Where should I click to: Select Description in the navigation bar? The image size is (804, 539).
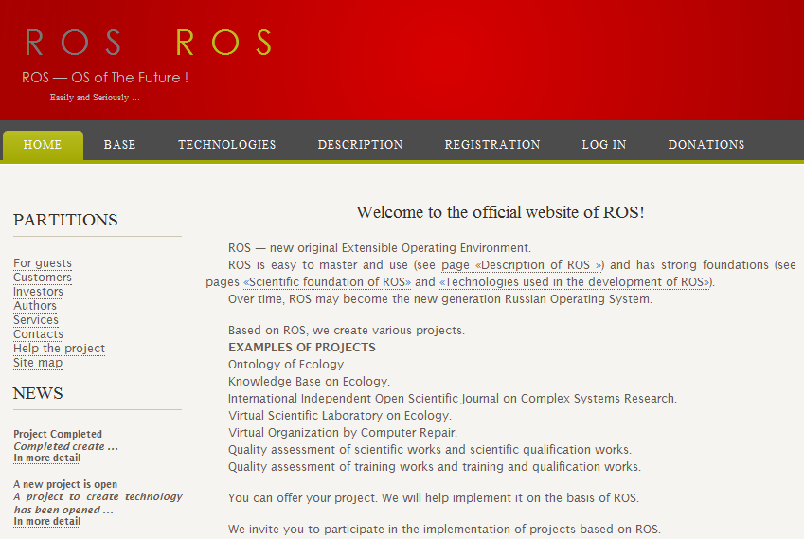(x=360, y=145)
